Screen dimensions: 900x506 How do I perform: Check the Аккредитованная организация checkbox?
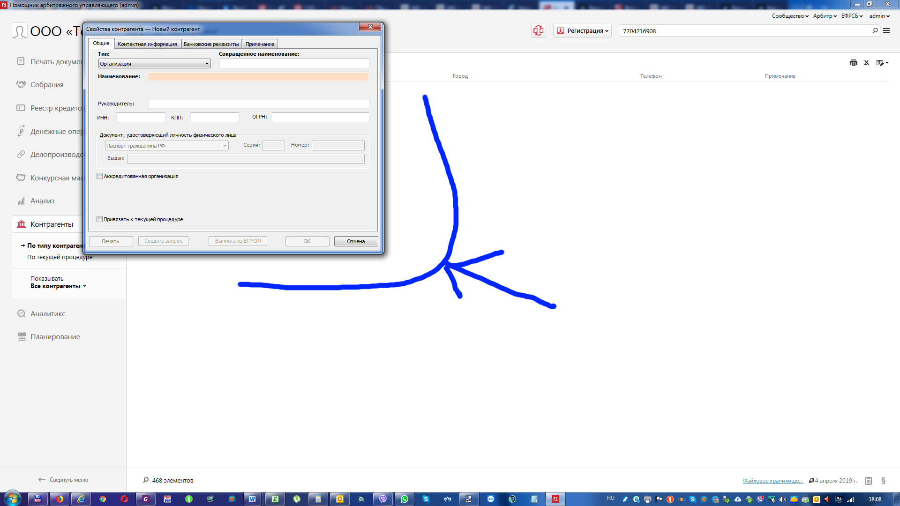[99, 176]
